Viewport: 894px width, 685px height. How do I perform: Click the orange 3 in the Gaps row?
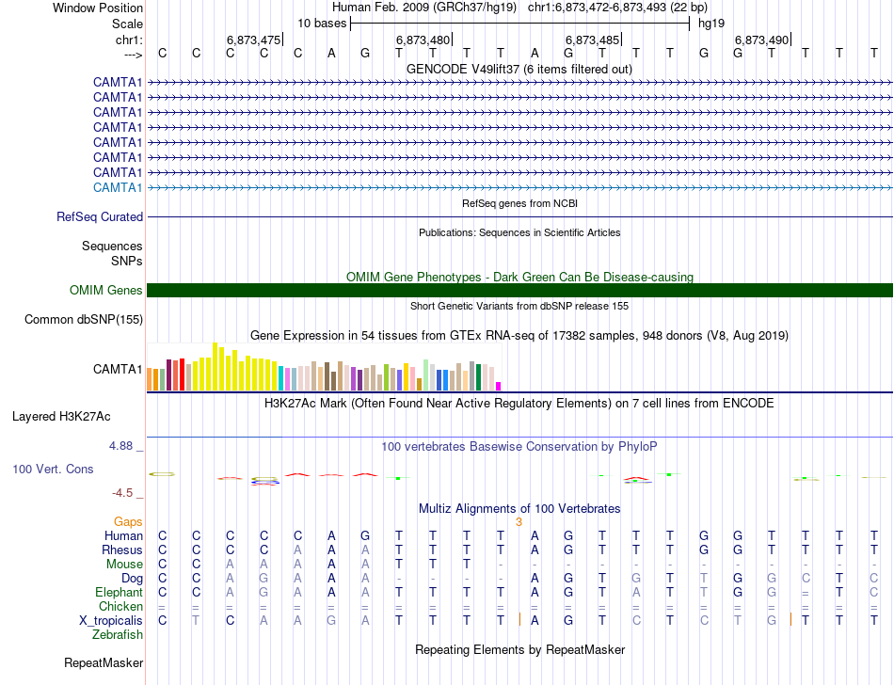[x=519, y=521]
